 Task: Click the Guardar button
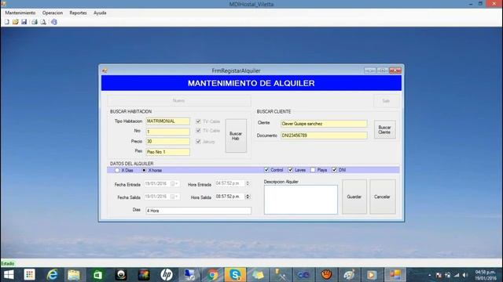(354, 197)
